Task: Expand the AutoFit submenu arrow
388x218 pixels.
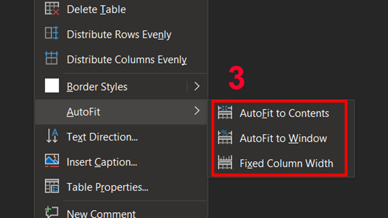Action: [197, 111]
